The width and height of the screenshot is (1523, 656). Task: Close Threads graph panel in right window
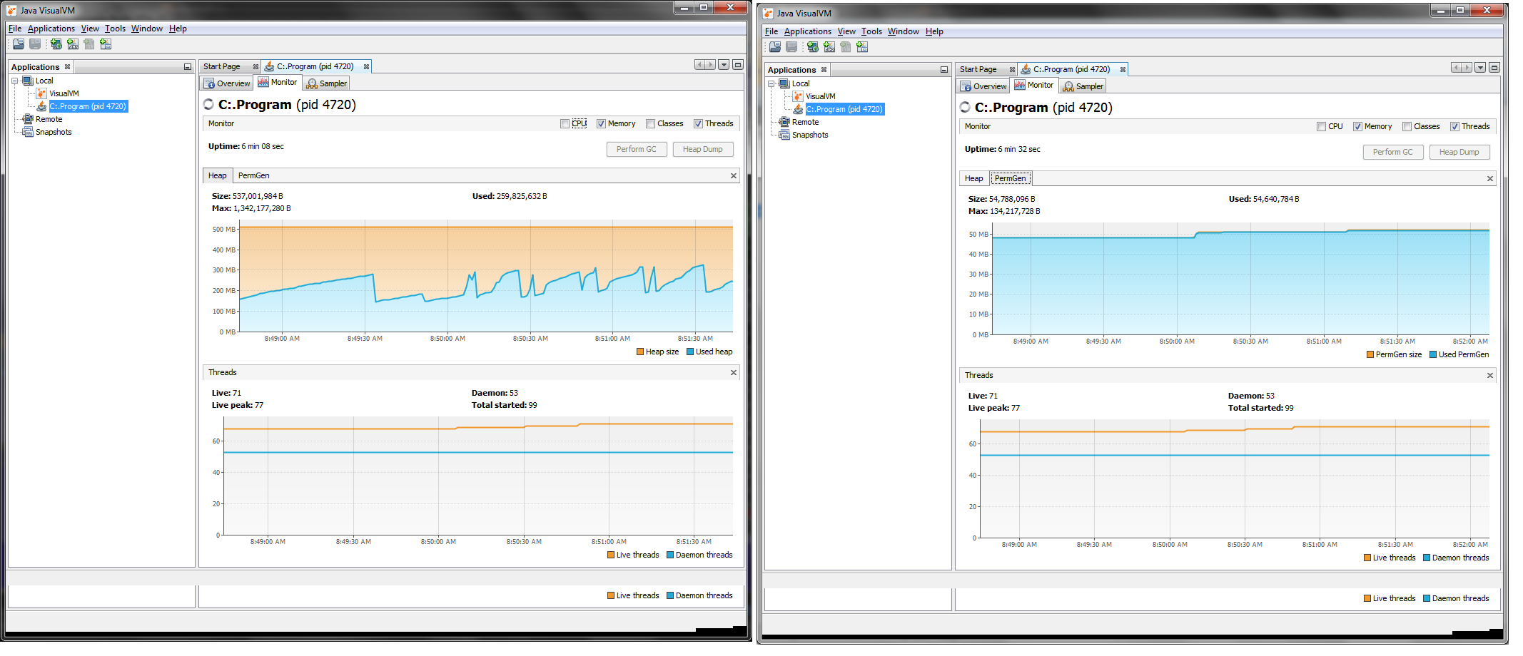(1490, 376)
